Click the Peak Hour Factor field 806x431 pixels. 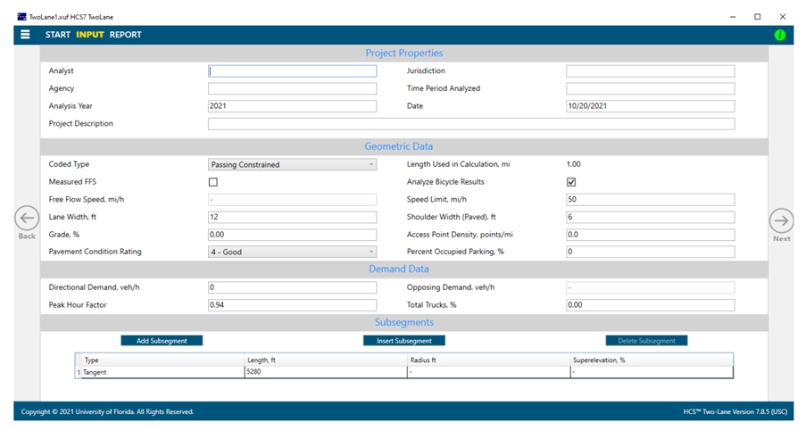pos(292,304)
